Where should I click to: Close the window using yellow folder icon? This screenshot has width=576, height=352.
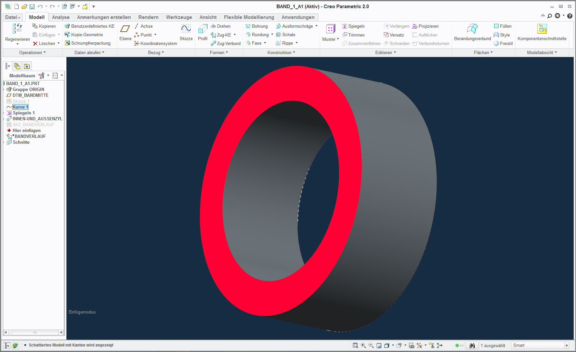pyautogui.click(x=85, y=7)
